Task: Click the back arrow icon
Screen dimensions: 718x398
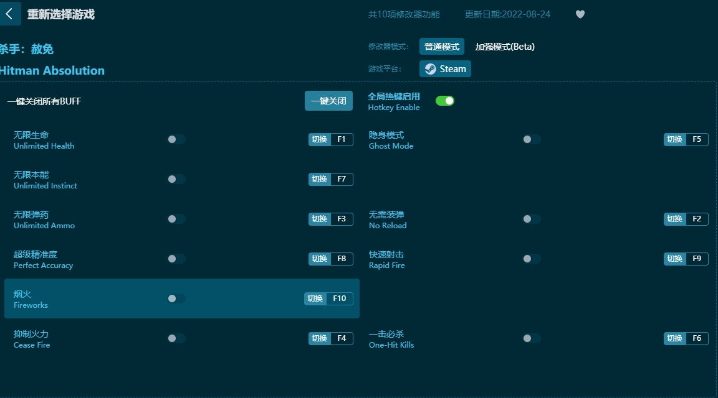Action: 9,14
